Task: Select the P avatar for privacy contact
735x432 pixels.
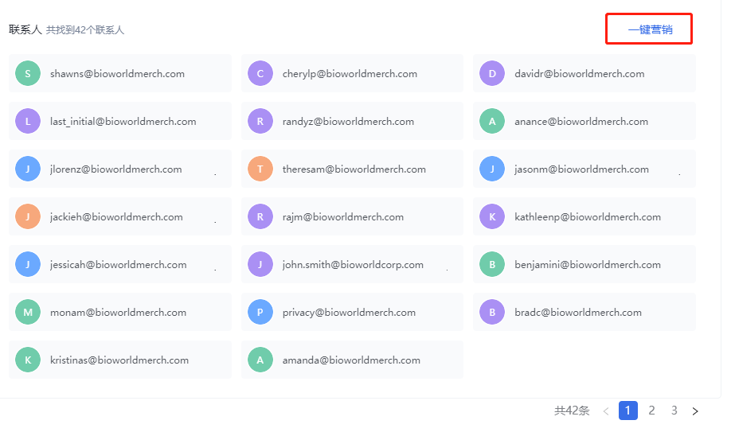Action: click(260, 312)
